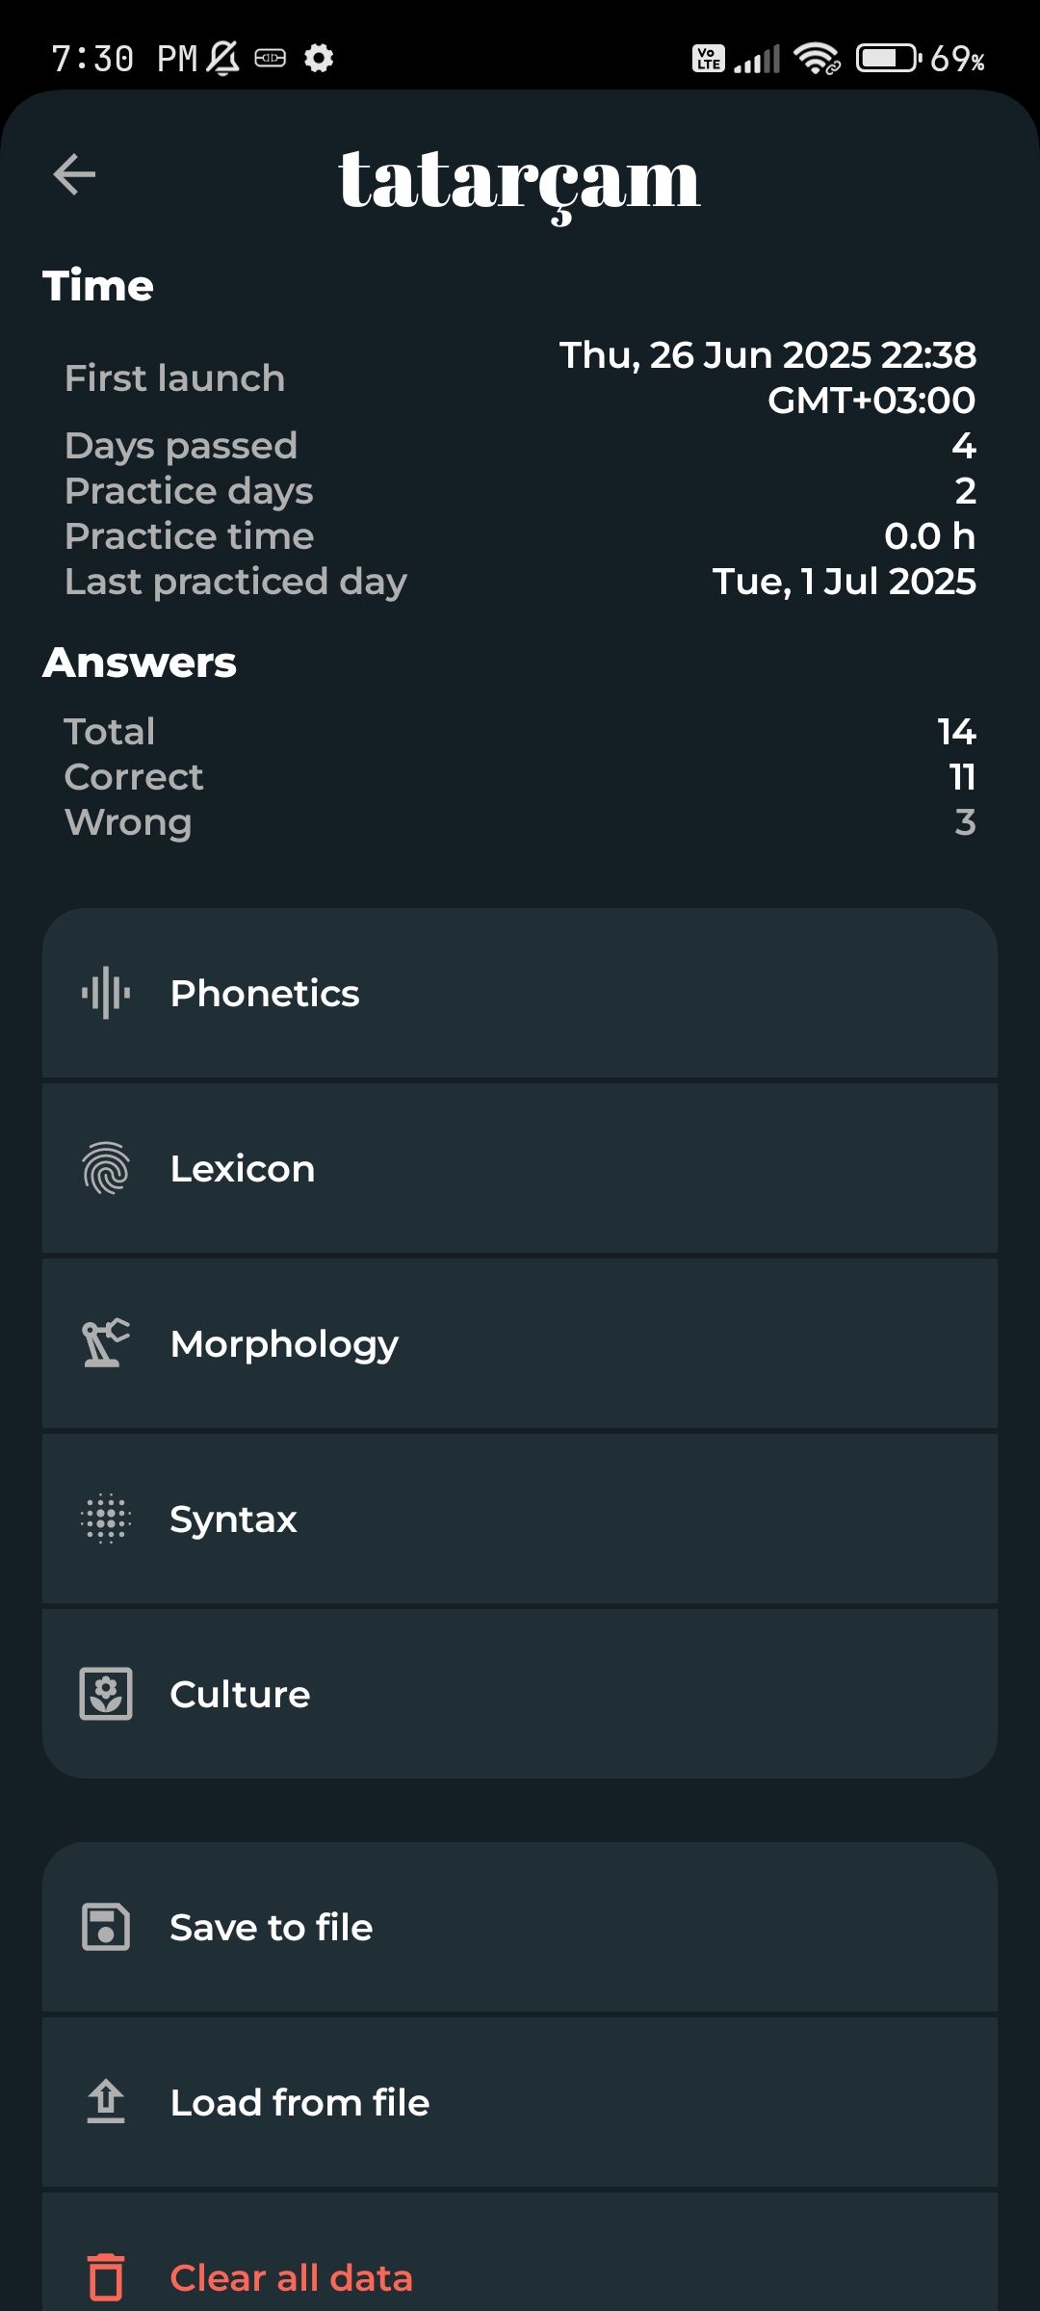Screen dimensions: 1040x2311
Task: Tap the Lexicon fingerprint icon
Action: [106, 1168]
